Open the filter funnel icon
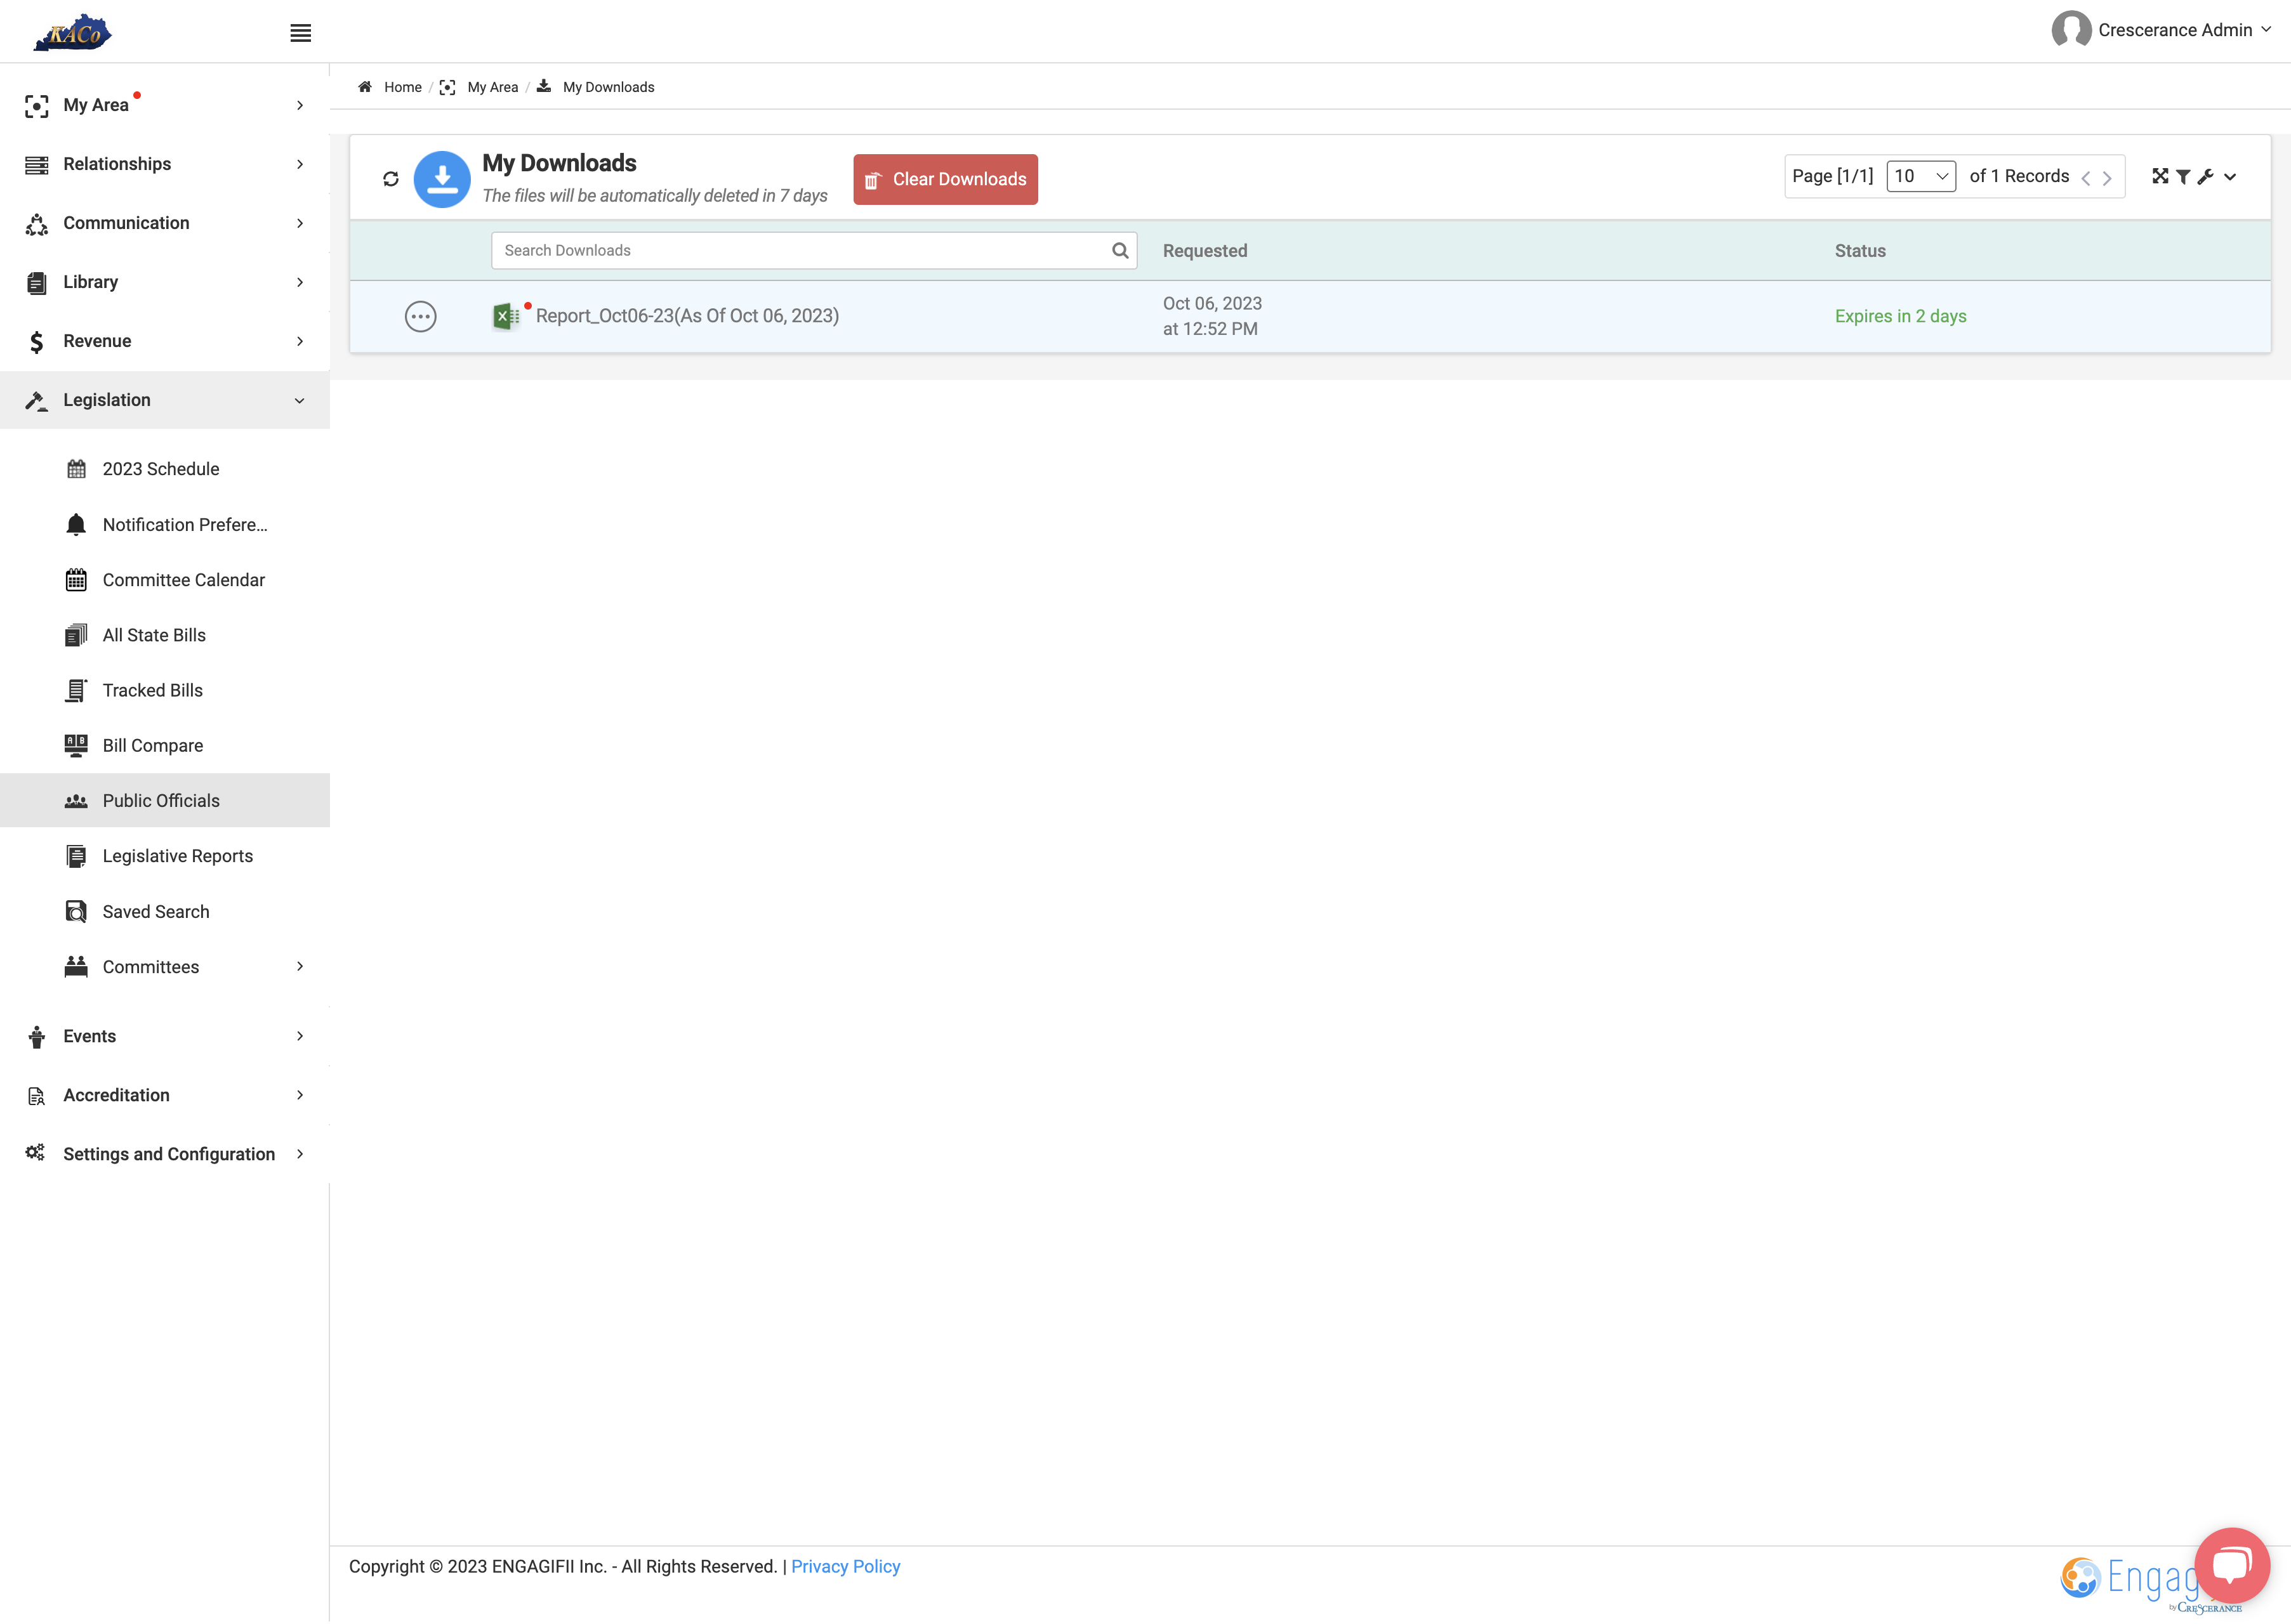The width and height of the screenshot is (2291, 1624). (x=2183, y=176)
